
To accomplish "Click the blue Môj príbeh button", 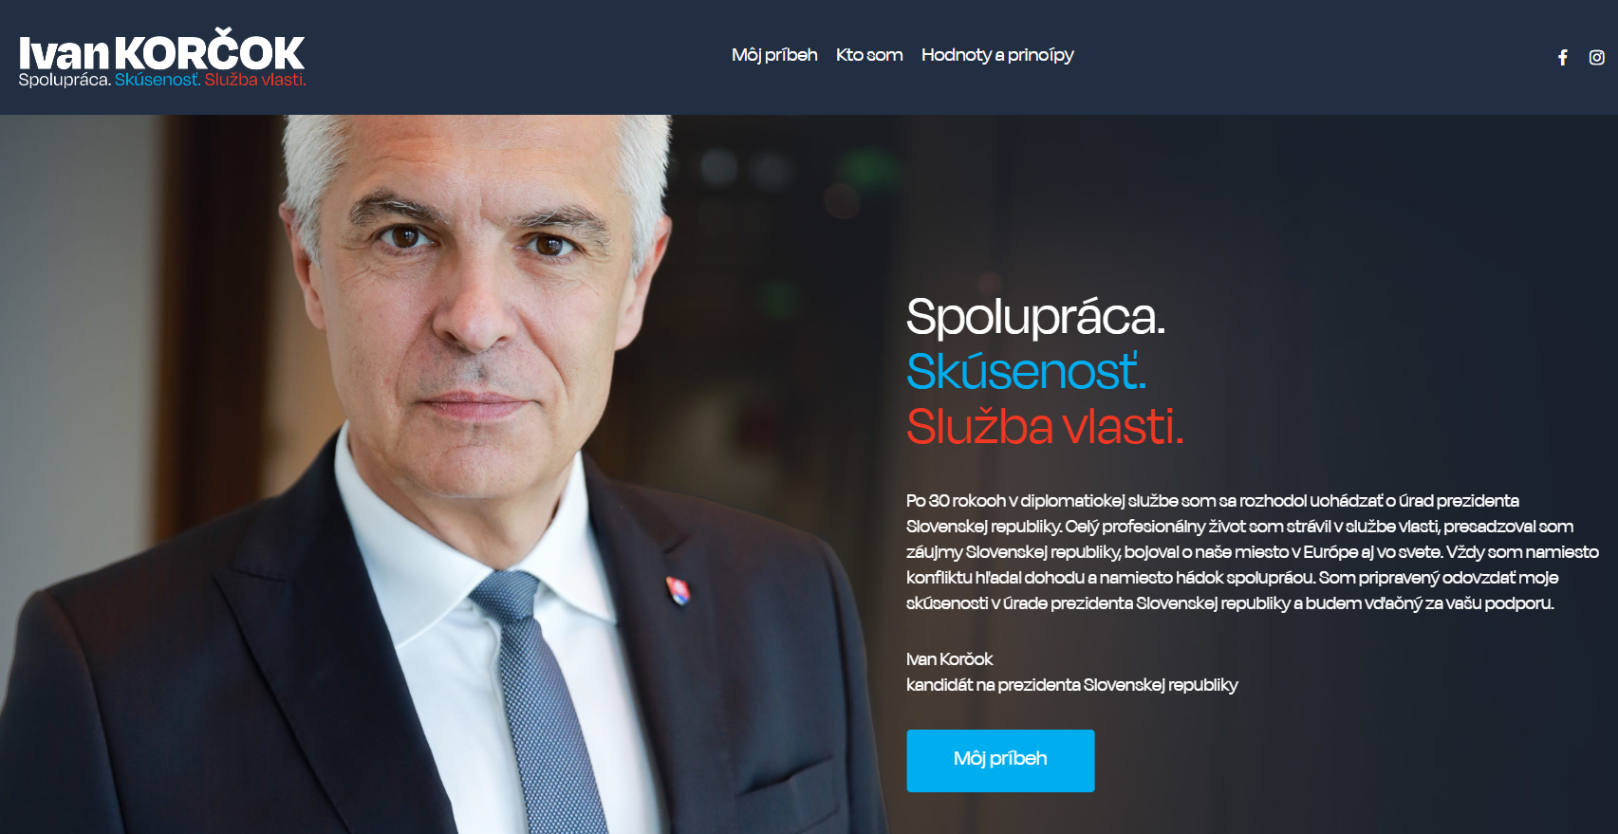I will 1000,760.
